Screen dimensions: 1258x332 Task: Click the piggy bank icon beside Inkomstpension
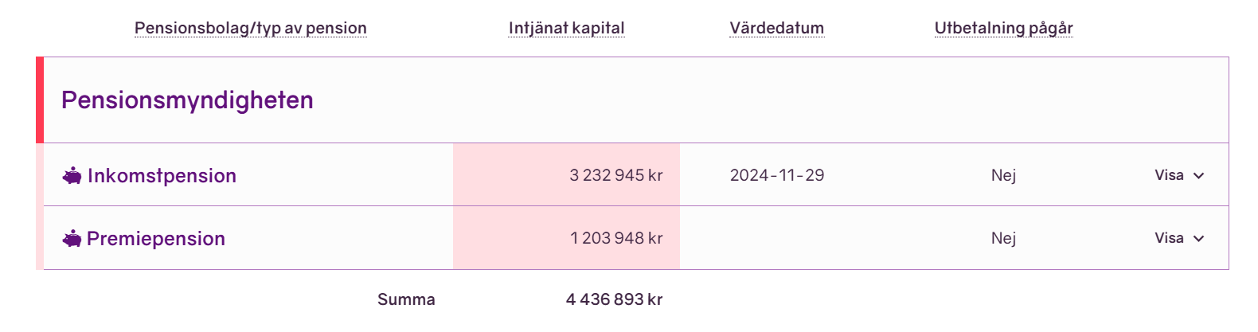[x=72, y=176]
